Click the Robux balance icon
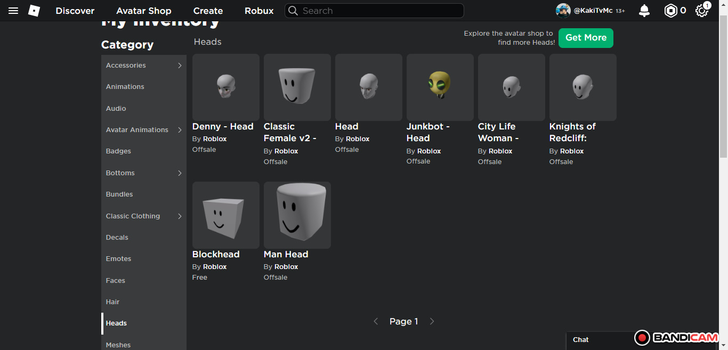The height and width of the screenshot is (350, 728). tap(670, 11)
